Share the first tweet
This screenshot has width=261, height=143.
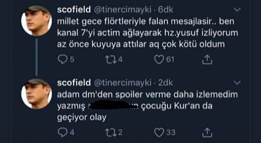click(207, 60)
